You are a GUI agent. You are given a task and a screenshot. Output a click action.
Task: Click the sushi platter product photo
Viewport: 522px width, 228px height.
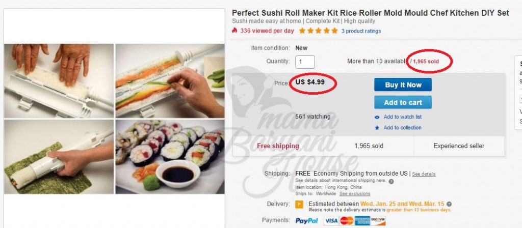click(x=170, y=157)
